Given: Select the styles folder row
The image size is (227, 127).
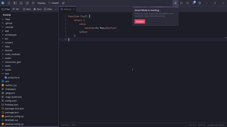Looking at the screenshot, I should click(x=29, y=70).
